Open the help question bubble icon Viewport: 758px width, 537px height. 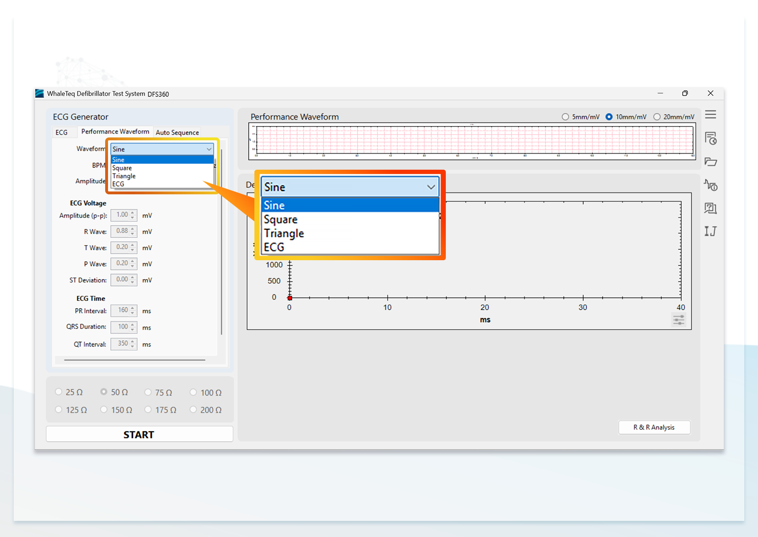[710, 208]
